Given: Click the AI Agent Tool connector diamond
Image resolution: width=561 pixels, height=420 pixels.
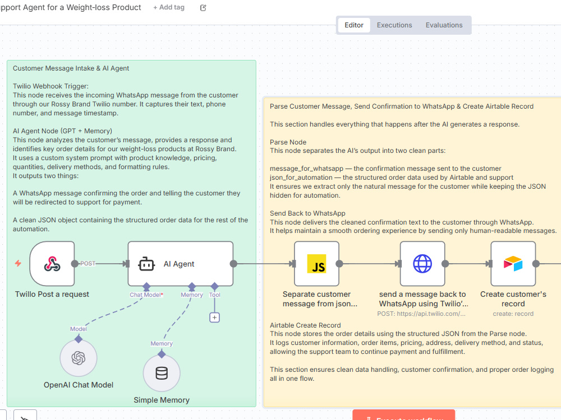Looking at the screenshot, I should click(x=214, y=286).
